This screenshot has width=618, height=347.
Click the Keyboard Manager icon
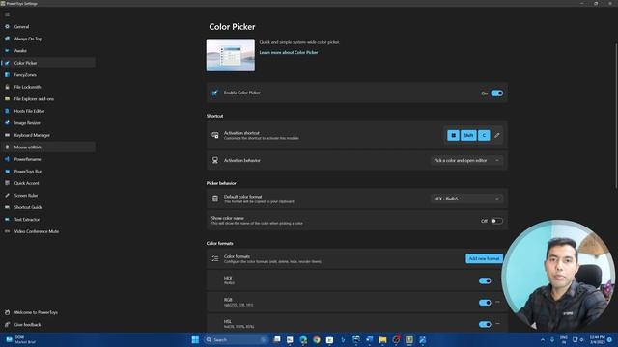click(7, 135)
